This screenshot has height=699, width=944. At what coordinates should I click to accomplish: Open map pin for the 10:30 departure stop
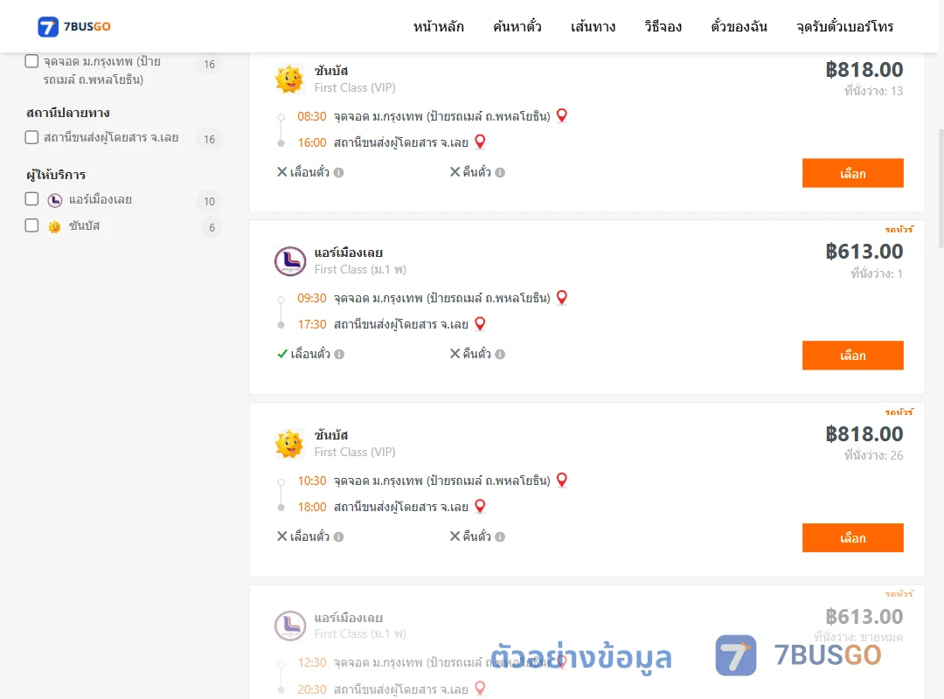[562, 480]
